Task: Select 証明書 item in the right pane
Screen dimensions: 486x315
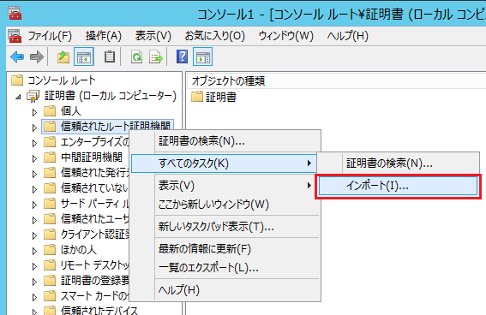Action: pyautogui.click(x=221, y=97)
